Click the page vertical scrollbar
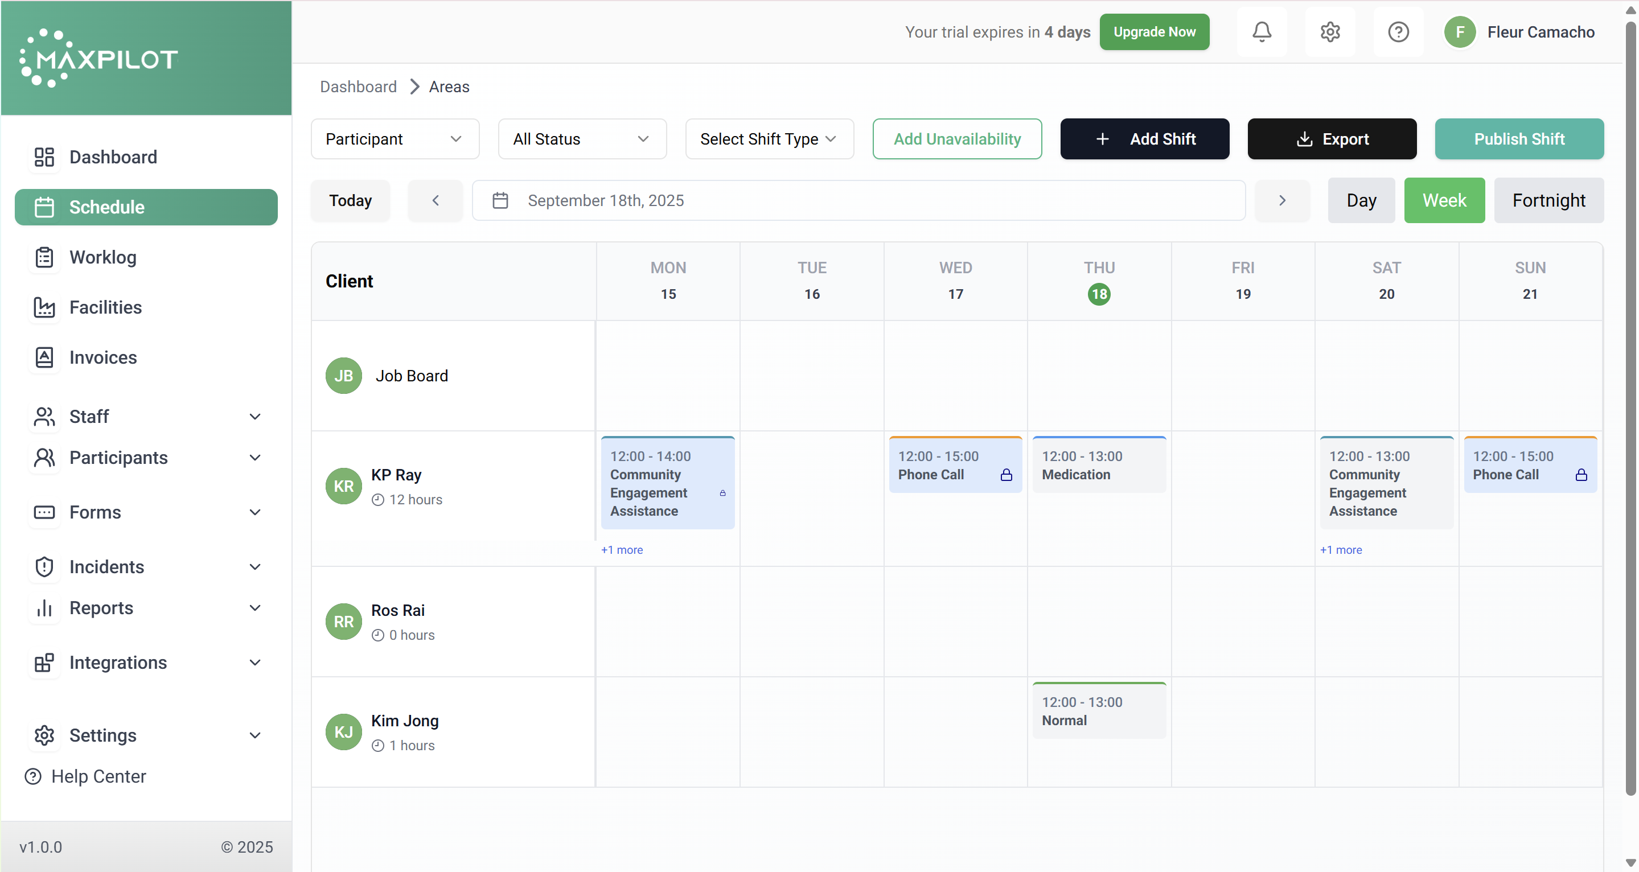This screenshot has height=872, width=1639. pos(1630,407)
